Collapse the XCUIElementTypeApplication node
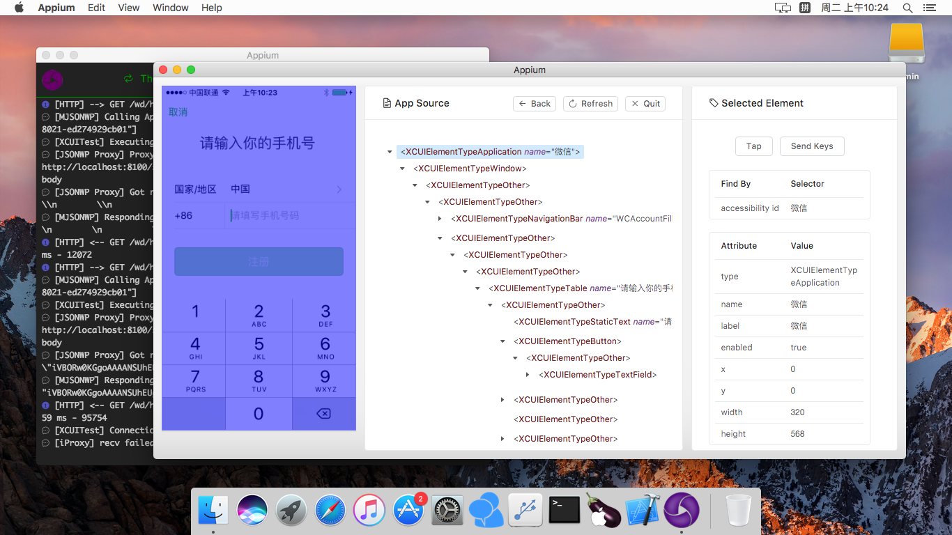The image size is (952, 535). (390, 152)
